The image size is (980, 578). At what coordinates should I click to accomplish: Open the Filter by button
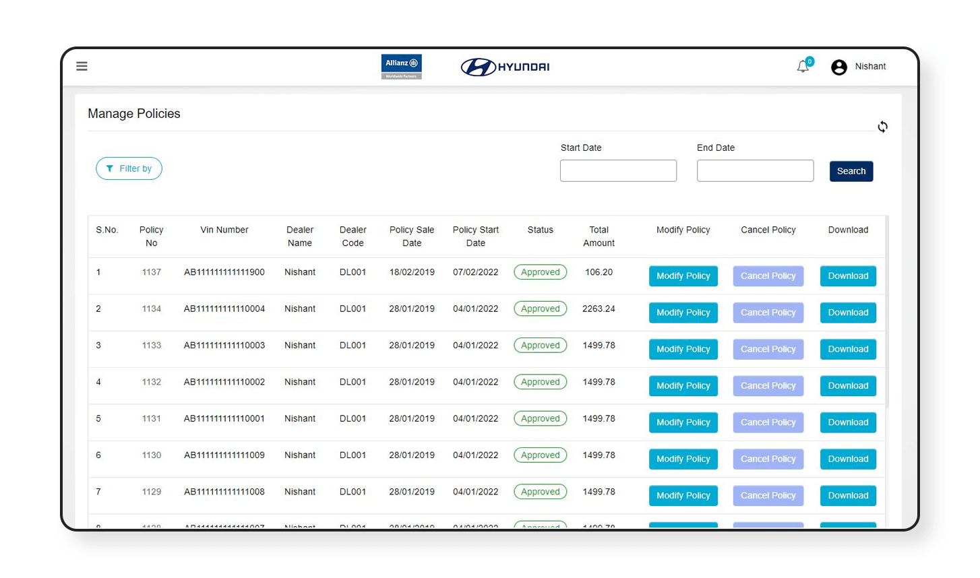click(129, 168)
